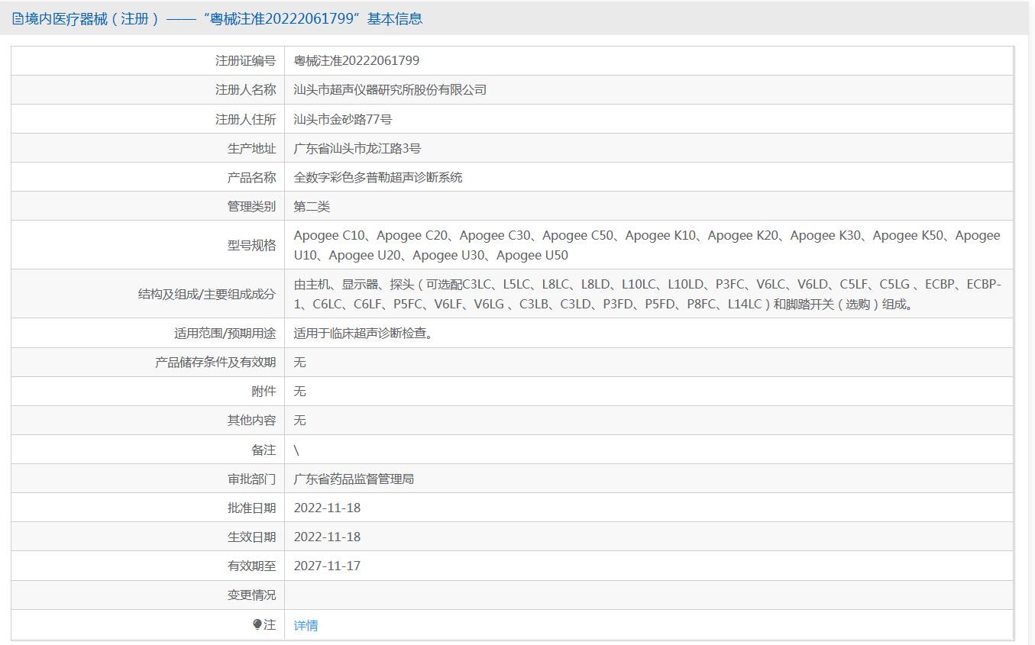Select the 其他内容 label
The width and height of the screenshot is (1035, 645).
251,421
